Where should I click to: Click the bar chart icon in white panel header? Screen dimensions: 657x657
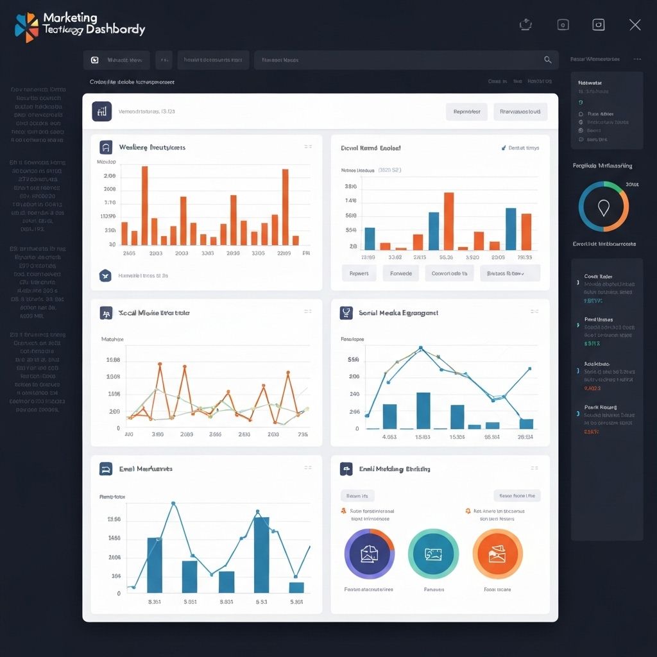[102, 111]
